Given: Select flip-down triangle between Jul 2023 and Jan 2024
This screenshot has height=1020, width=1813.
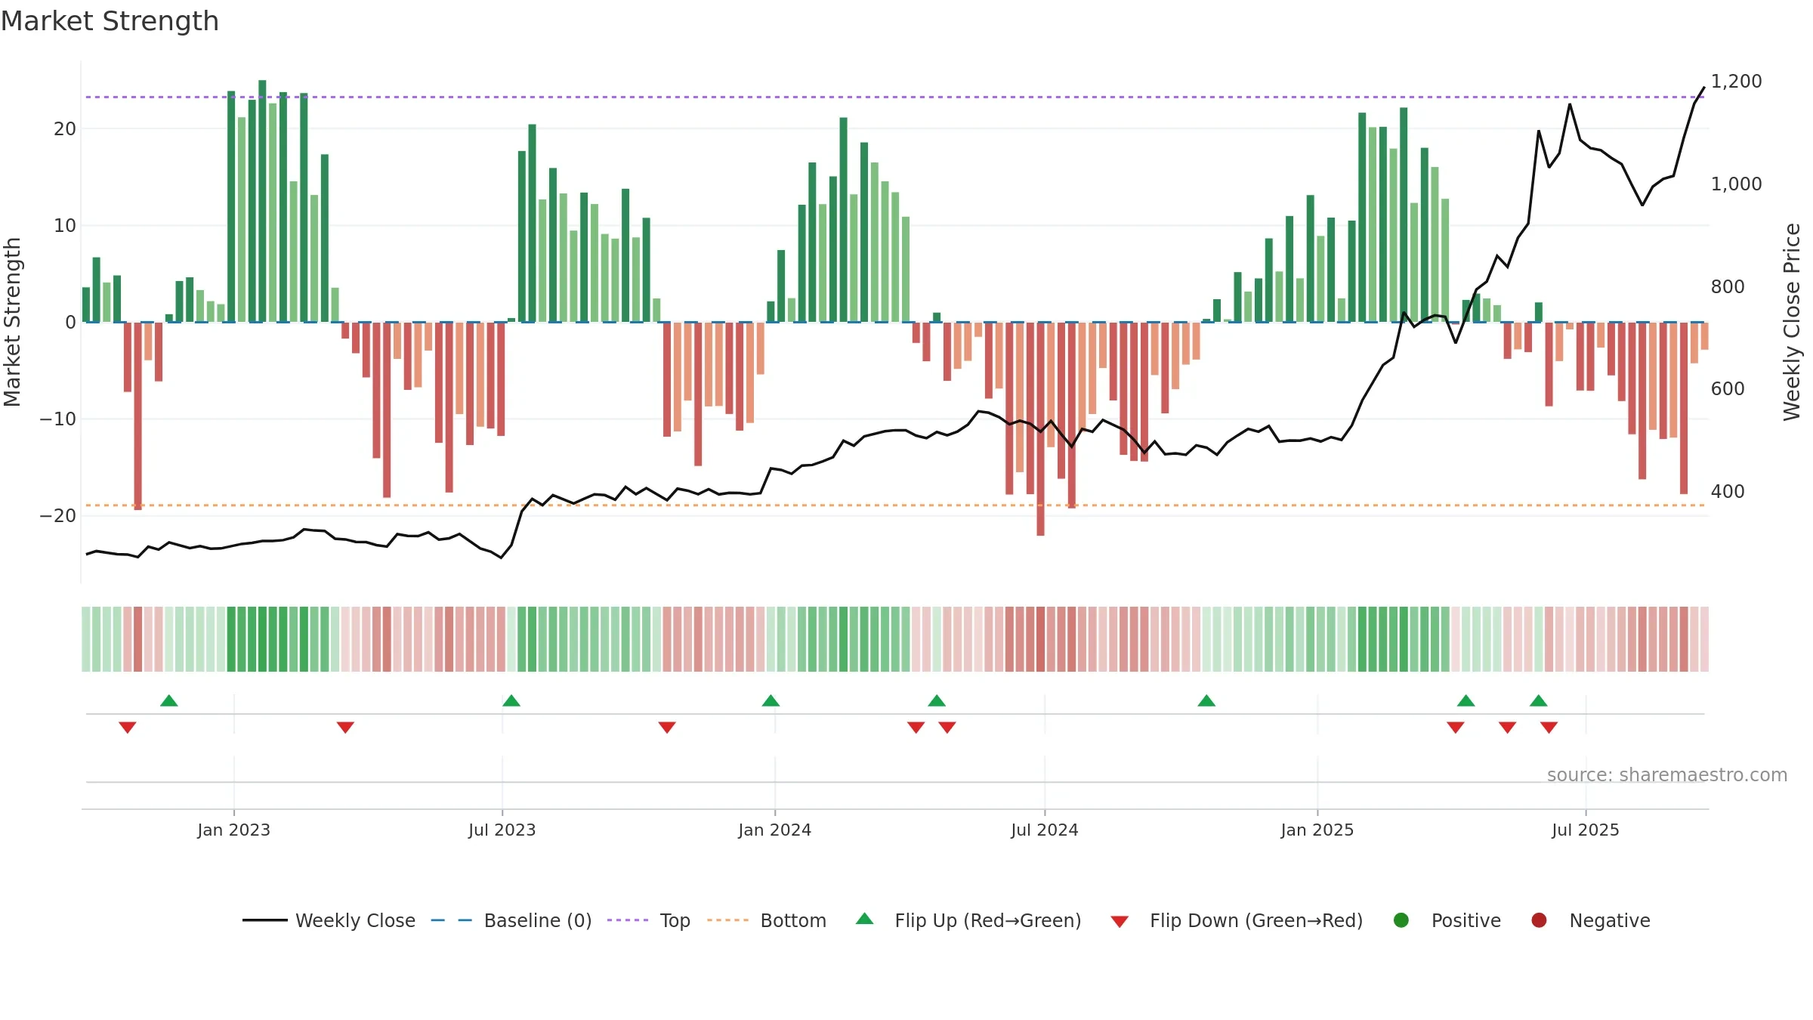Looking at the screenshot, I should 667,727.
